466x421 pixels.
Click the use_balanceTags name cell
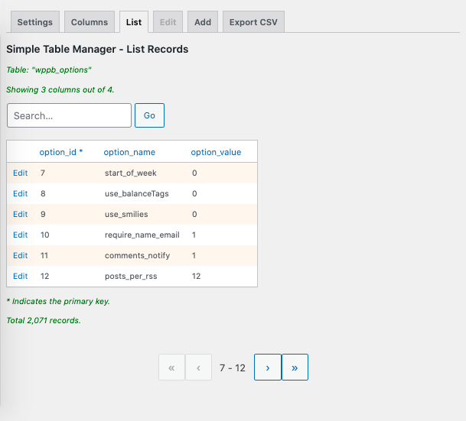pyautogui.click(x=137, y=193)
